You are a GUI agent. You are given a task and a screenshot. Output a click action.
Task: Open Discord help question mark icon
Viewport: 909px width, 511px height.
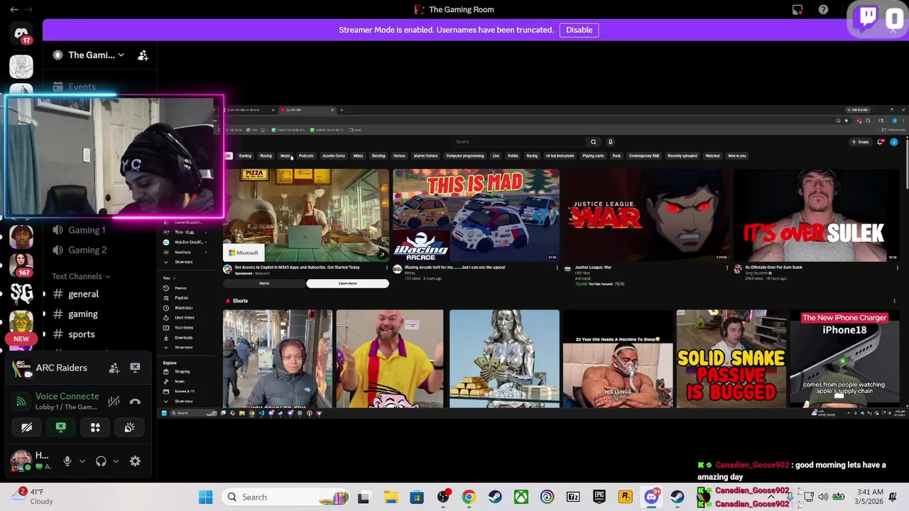(x=823, y=9)
